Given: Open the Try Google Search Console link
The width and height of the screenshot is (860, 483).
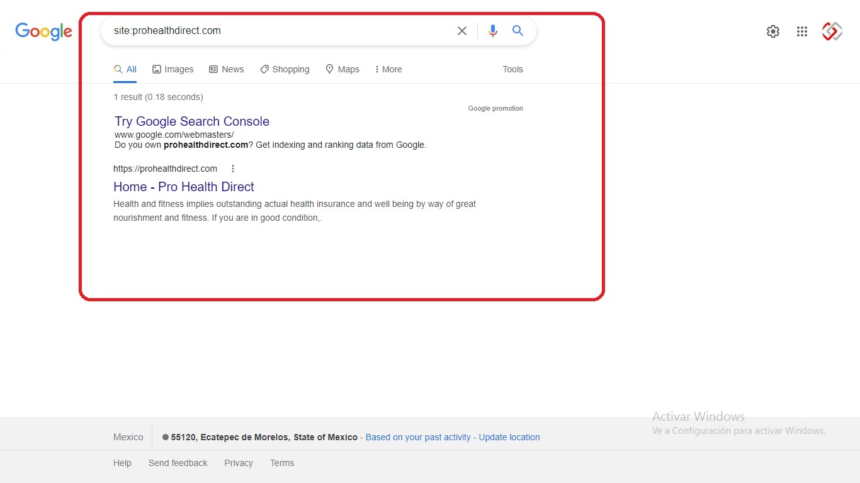Looking at the screenshot, I should [192, 121].
